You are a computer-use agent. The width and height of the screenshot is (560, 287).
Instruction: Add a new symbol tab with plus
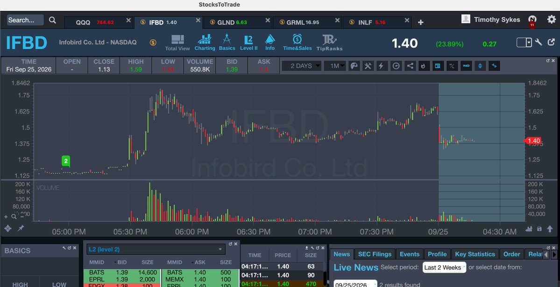click(421, 22)
